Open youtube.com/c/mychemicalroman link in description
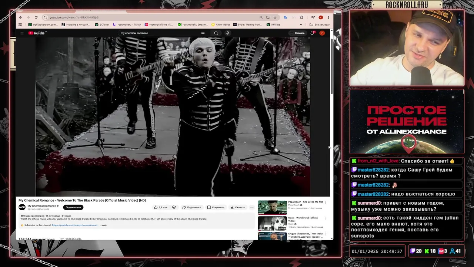474x267 pixels. tap(75, 225)
